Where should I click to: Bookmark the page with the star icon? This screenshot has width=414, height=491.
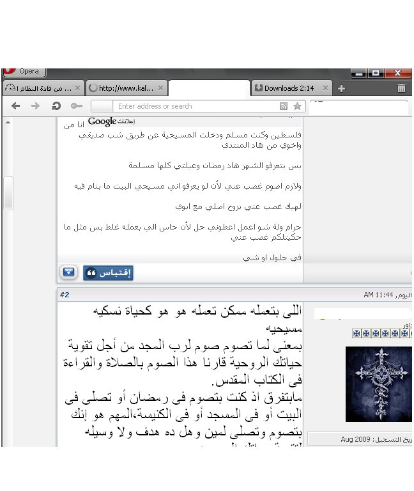[297, 107]
